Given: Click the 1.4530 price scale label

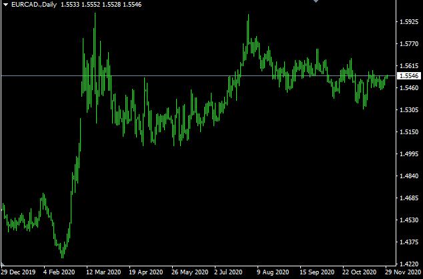Looking at the screenshot, I should coord(409,220).
